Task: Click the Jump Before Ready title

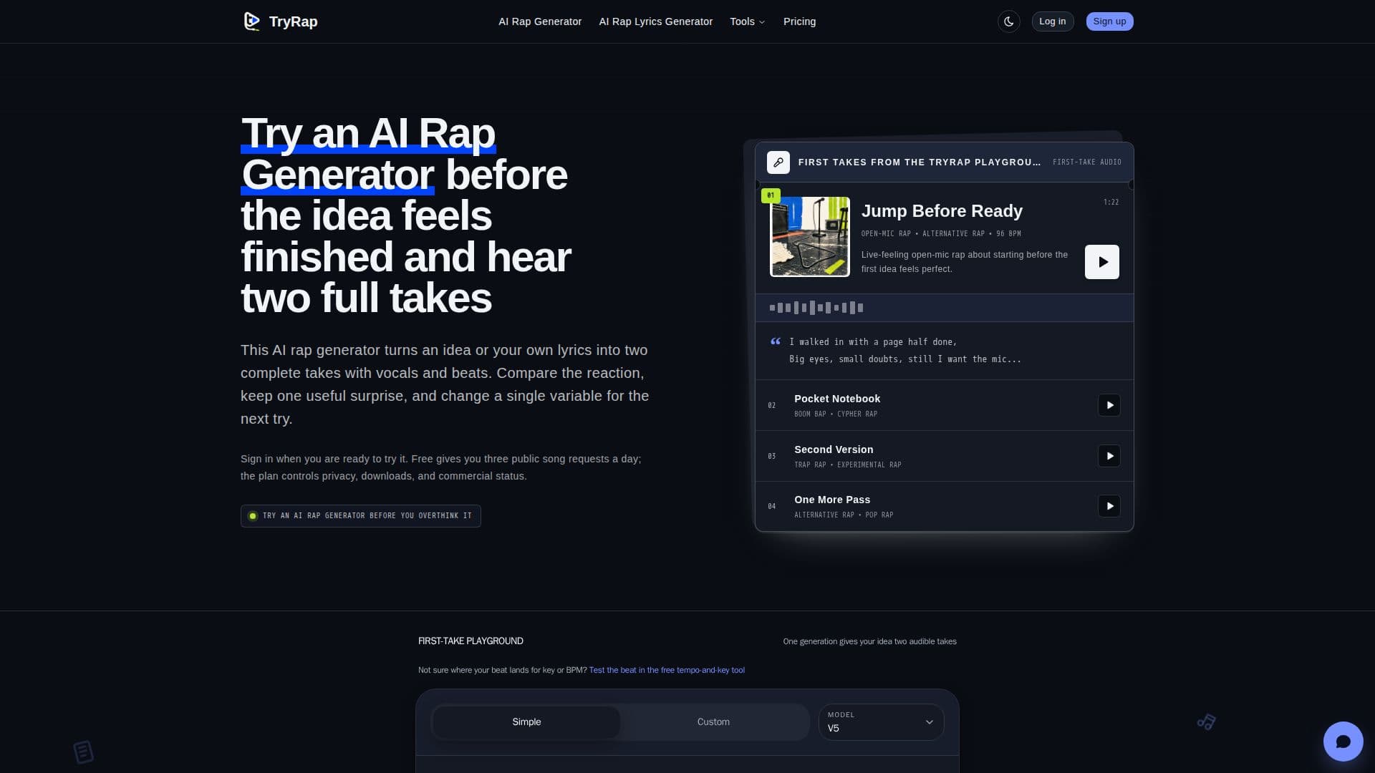Action: pos(941,211)
